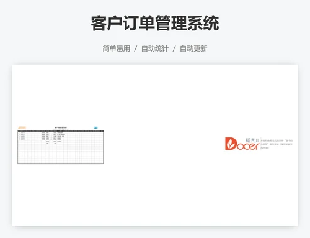Image resolution: width=310 pixels, height=238 pixels.
Task: Click the orange button above the table
Action: [22, 127]
